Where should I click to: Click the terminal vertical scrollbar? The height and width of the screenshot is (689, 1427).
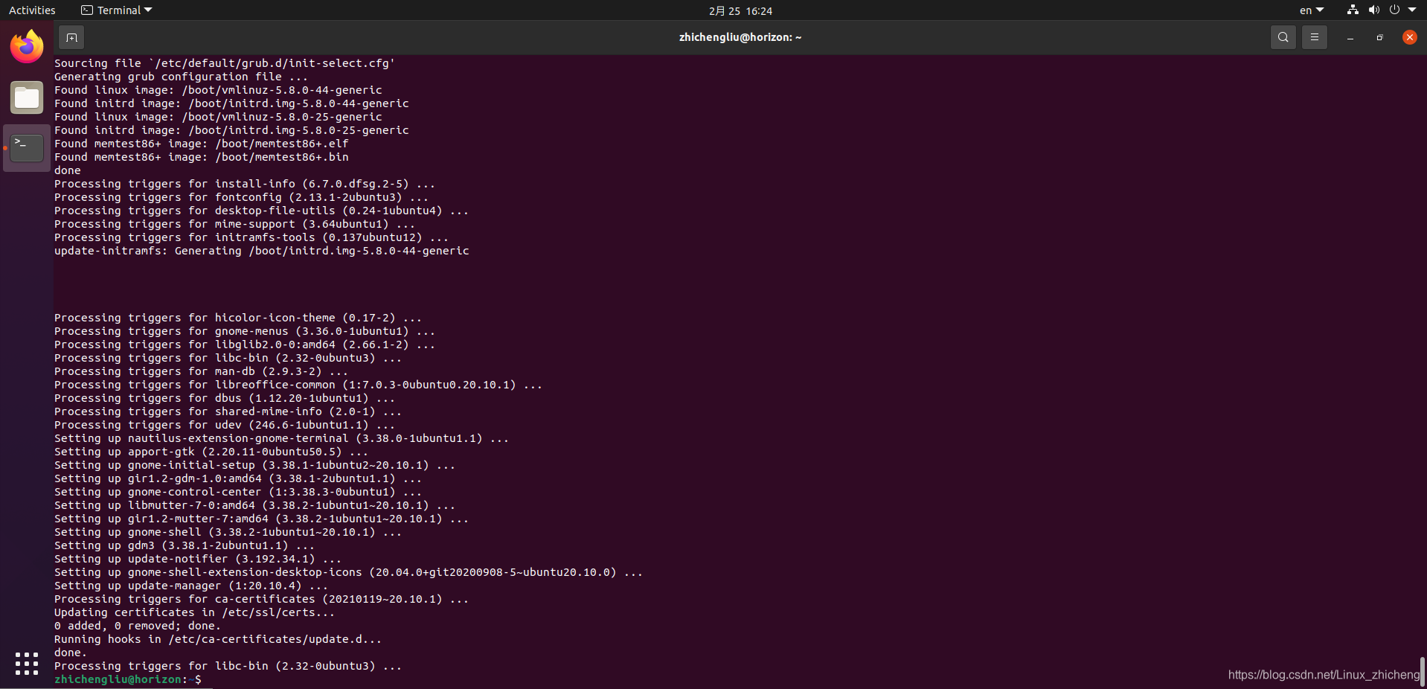tap(1423, 671)
